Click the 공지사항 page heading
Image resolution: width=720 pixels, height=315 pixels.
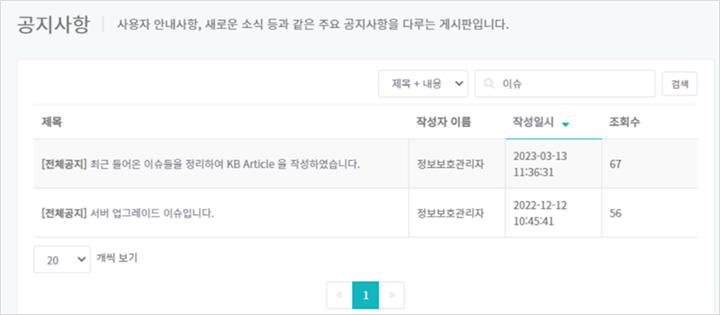(52, 24)
